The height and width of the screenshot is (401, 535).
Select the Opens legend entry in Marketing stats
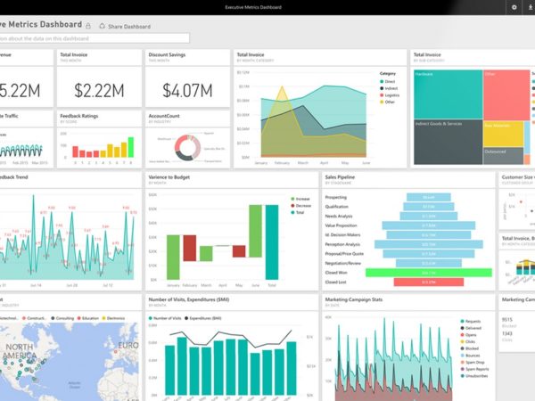(468, 335)
